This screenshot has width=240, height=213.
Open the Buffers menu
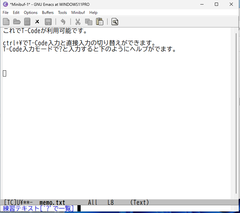(x=48, y=13)
